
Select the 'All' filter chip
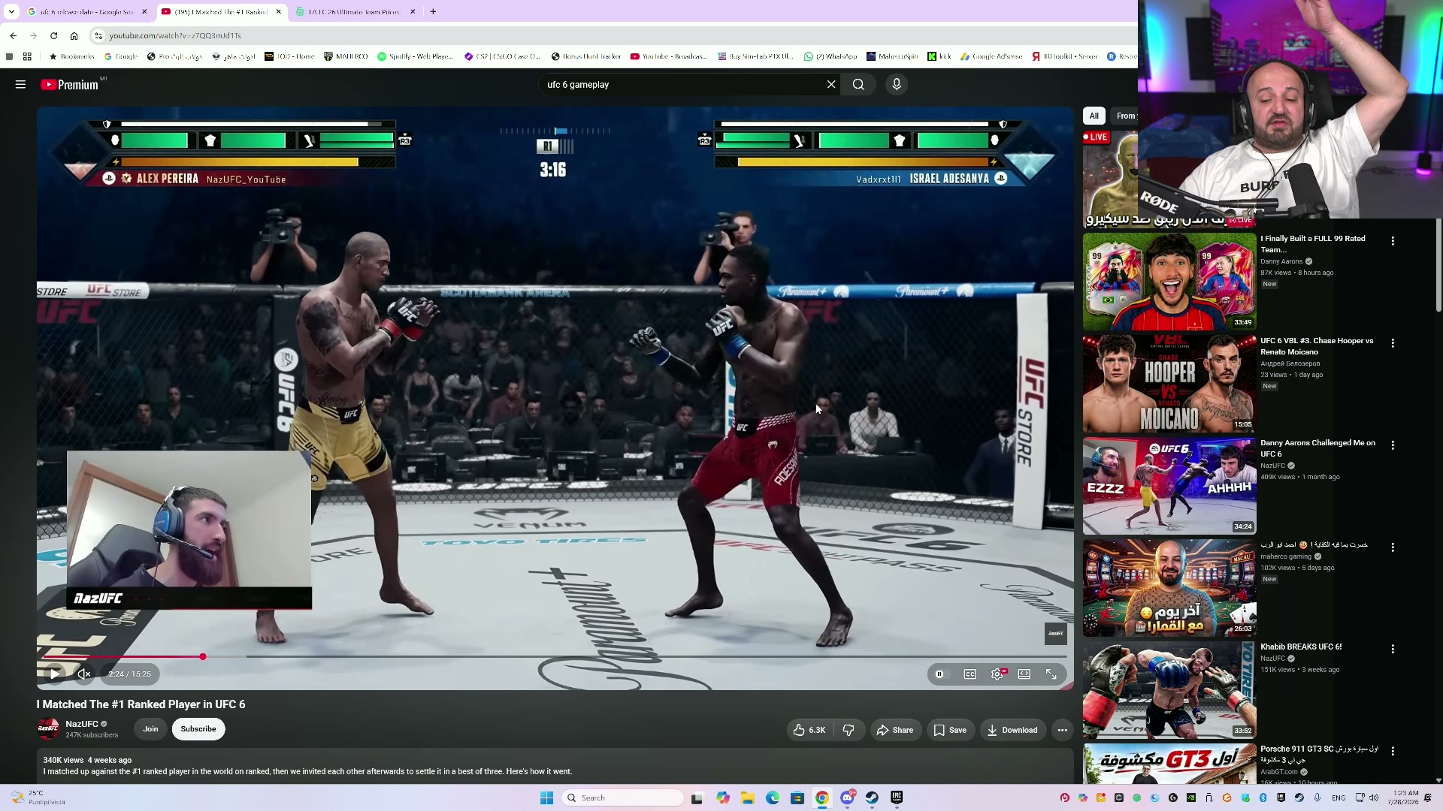(x=1094, y=116)
